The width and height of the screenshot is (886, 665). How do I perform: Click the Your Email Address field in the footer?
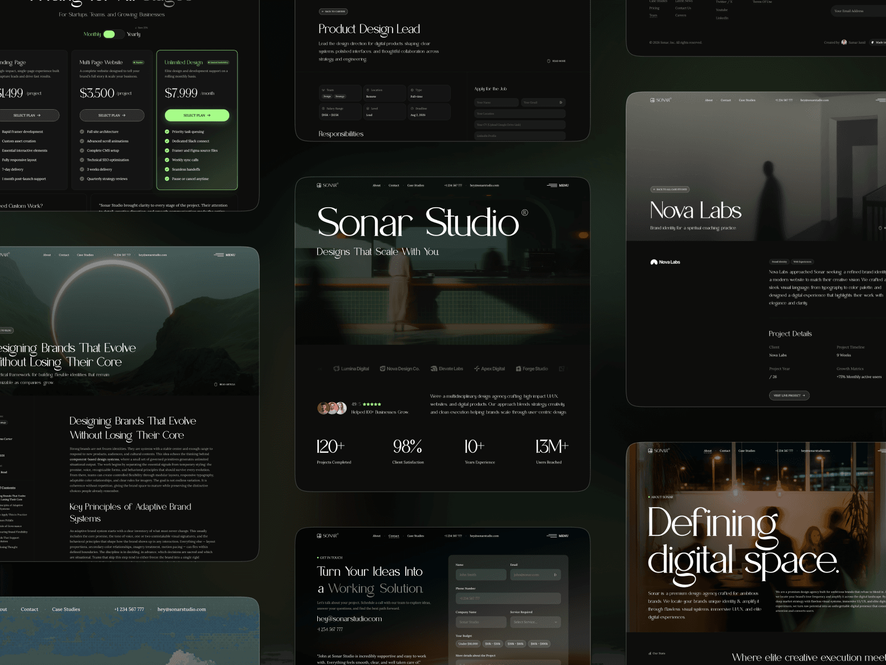pyautogui.click(x=858, y=11)
